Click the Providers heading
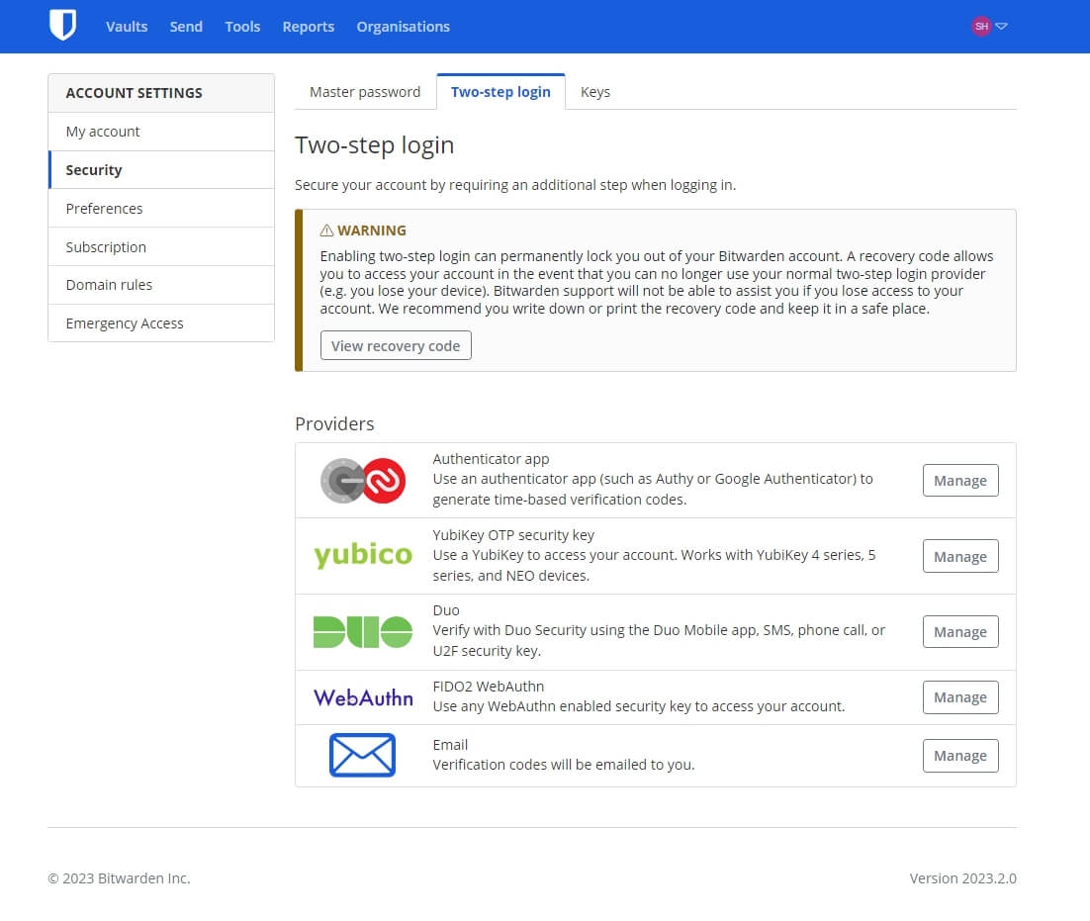 (334, 424)
